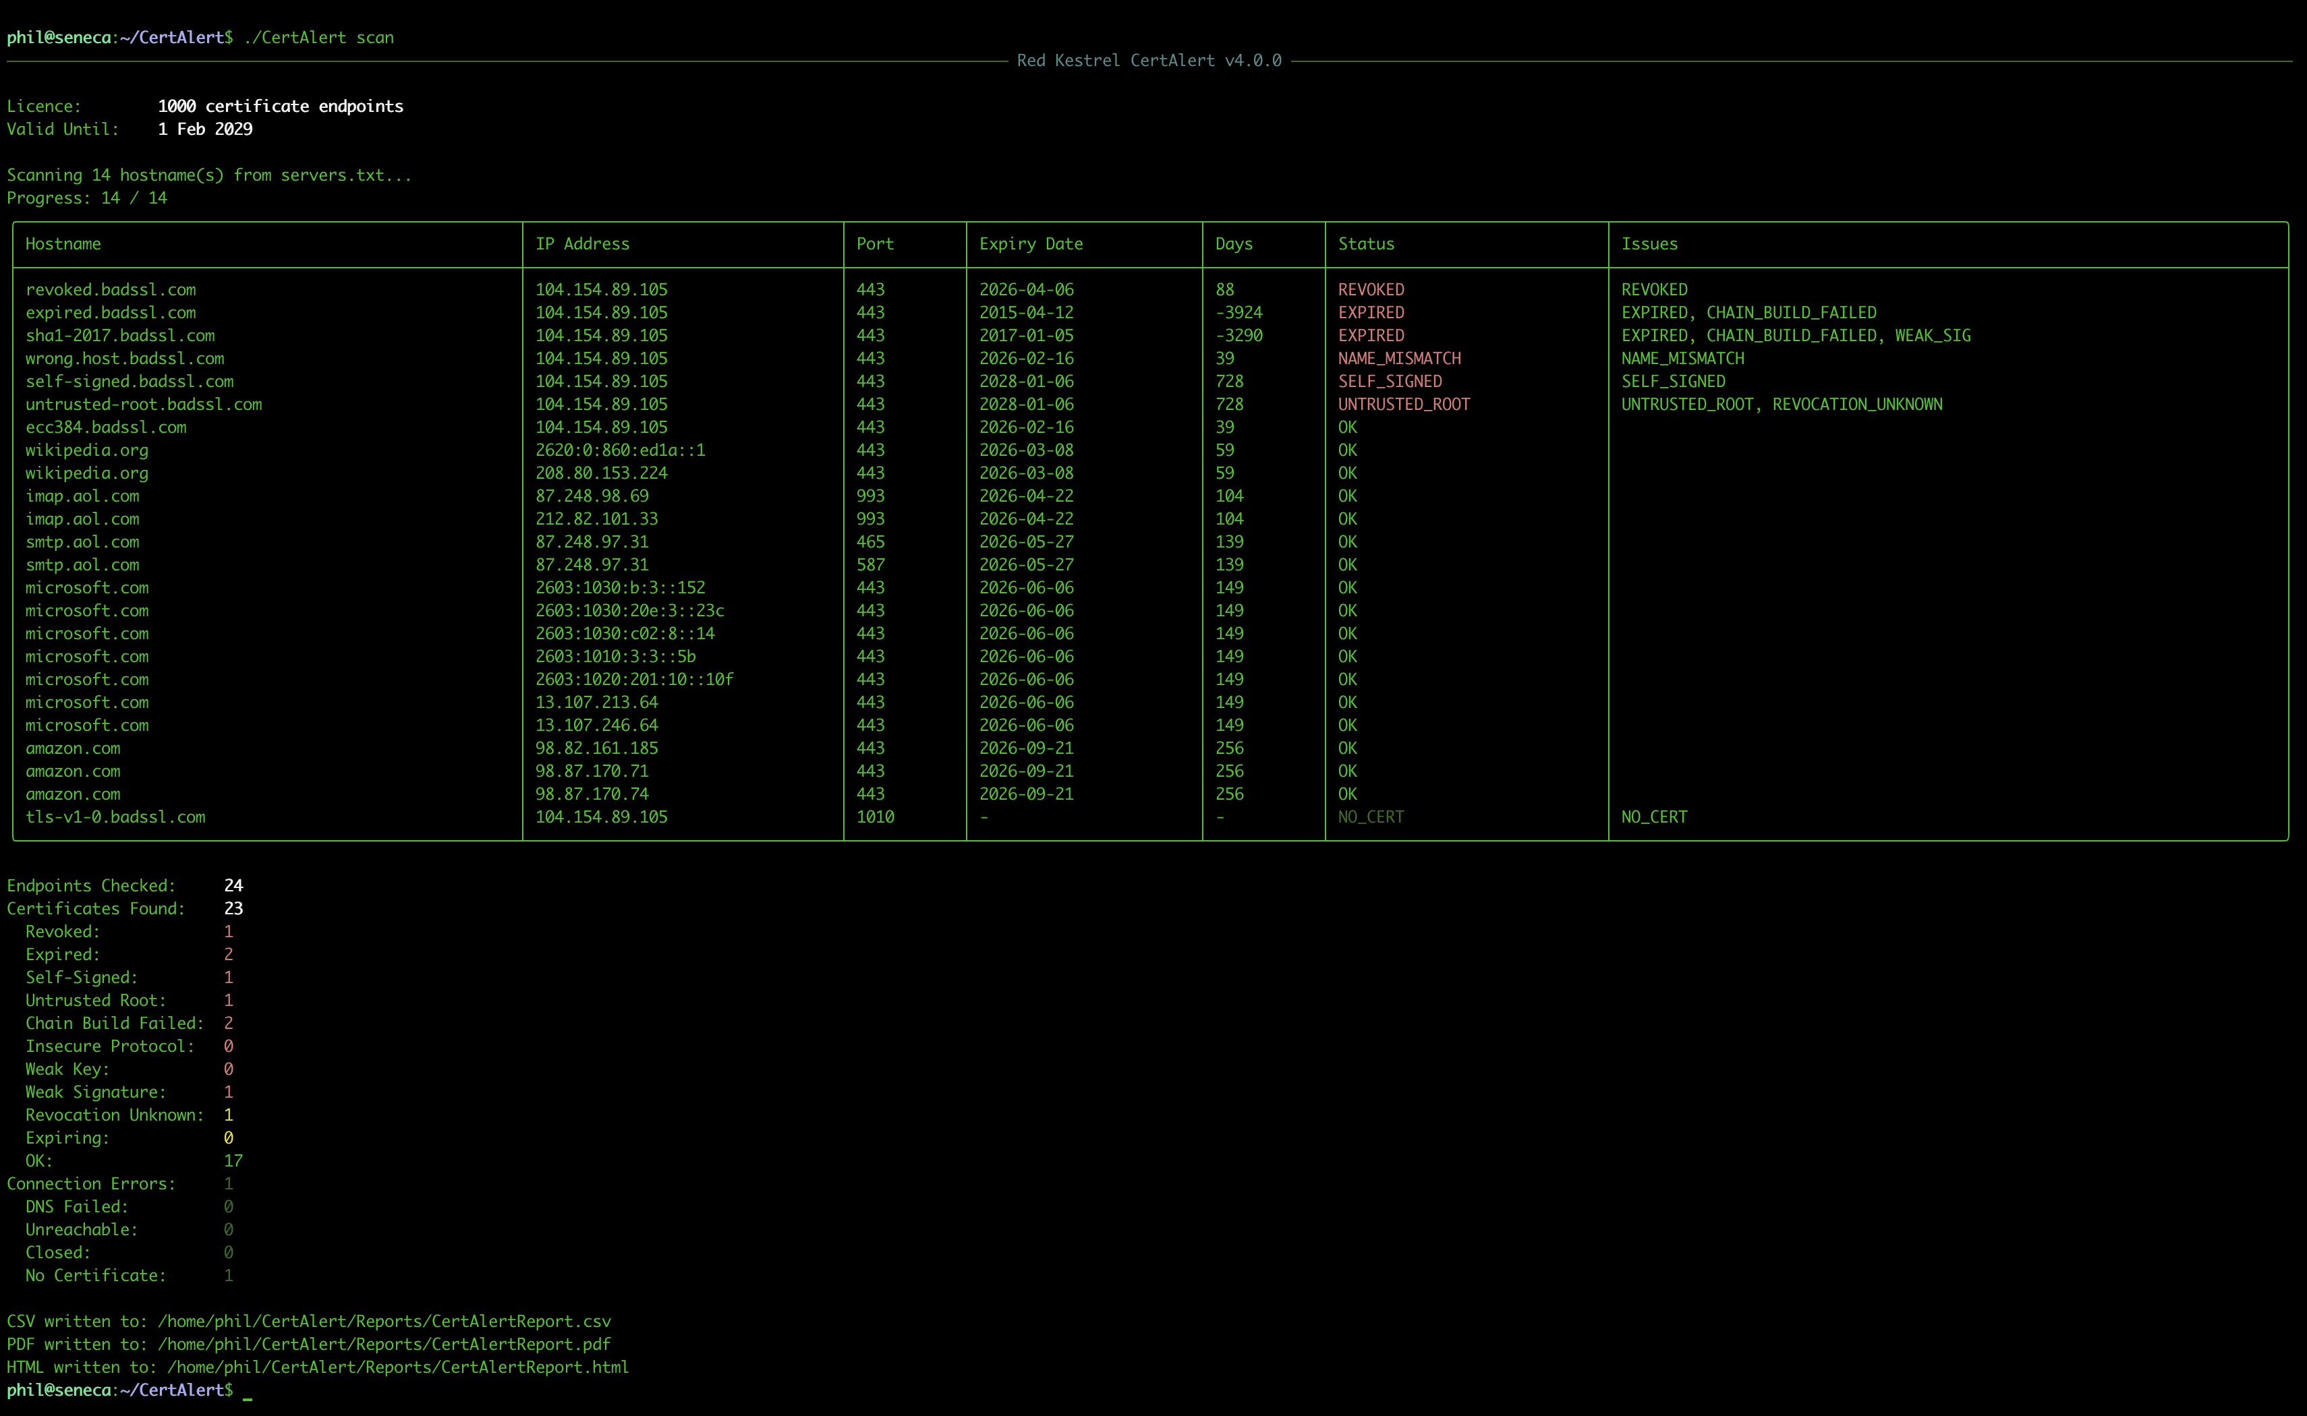Select hostname "tls-v1-0.badssl.com"
Image resolution: width=2307 pixels, height=1416 pixels.
(x=115, y=817)
